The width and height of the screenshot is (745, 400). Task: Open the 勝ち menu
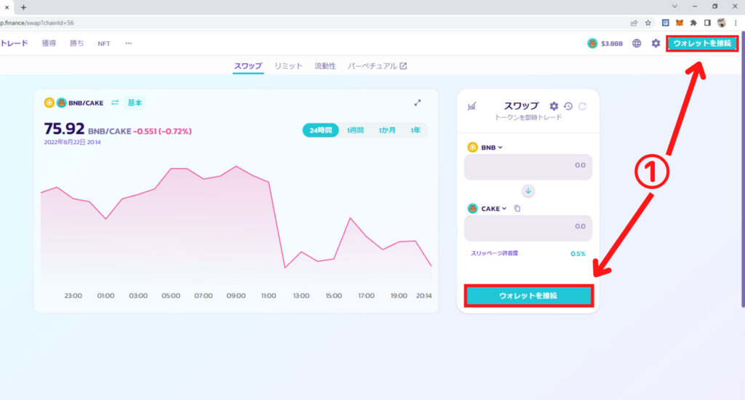(x=77, y=43)
